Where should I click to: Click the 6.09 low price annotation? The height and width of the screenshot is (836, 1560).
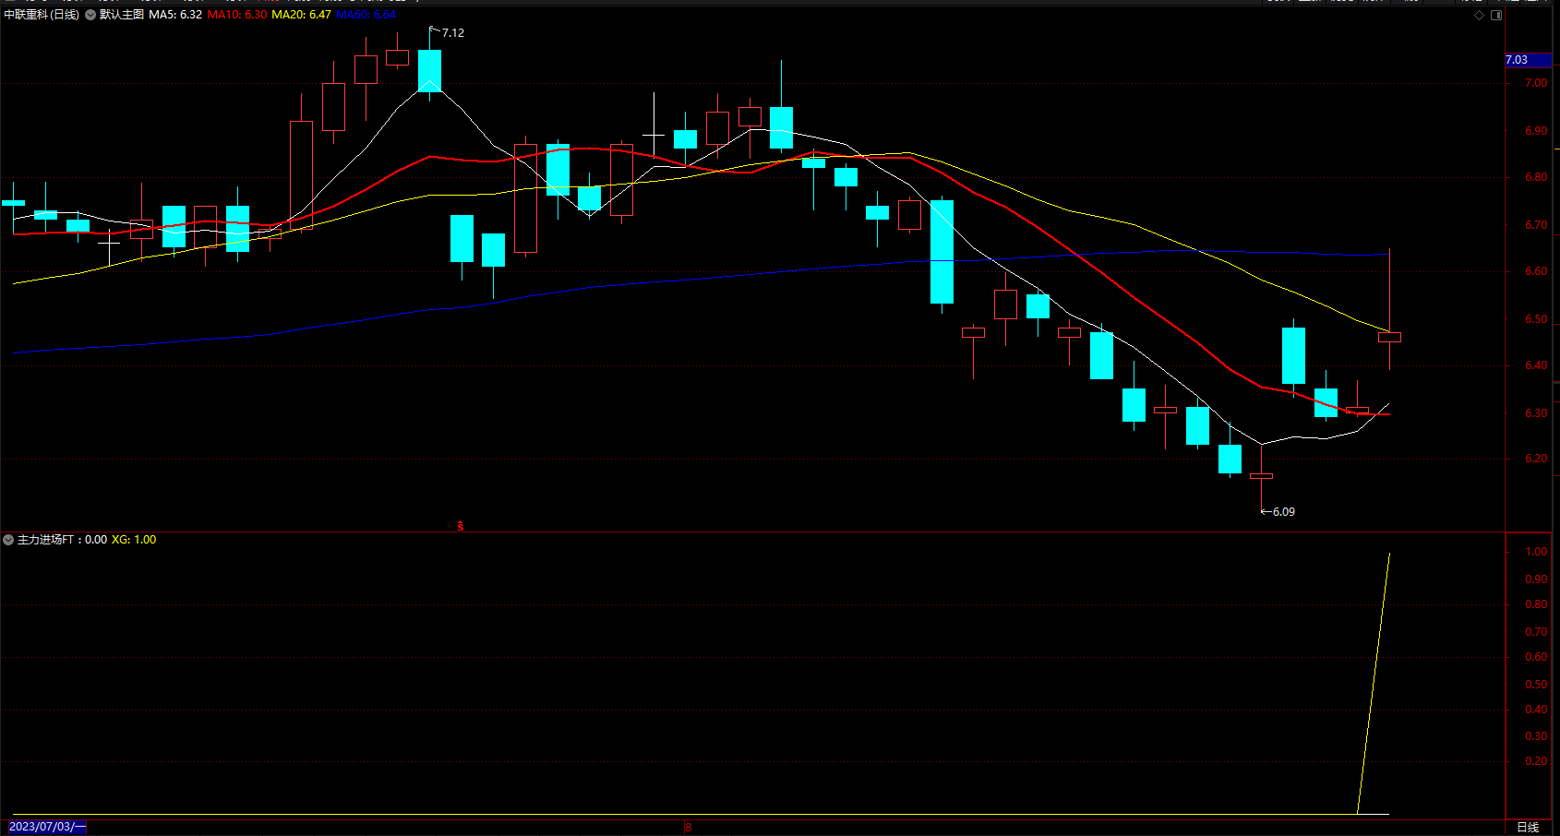[x=1284, y=512]
